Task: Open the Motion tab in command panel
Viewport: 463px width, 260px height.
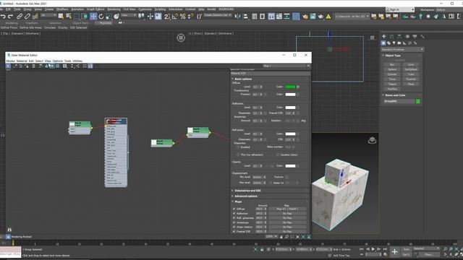Action: point(407,36)
